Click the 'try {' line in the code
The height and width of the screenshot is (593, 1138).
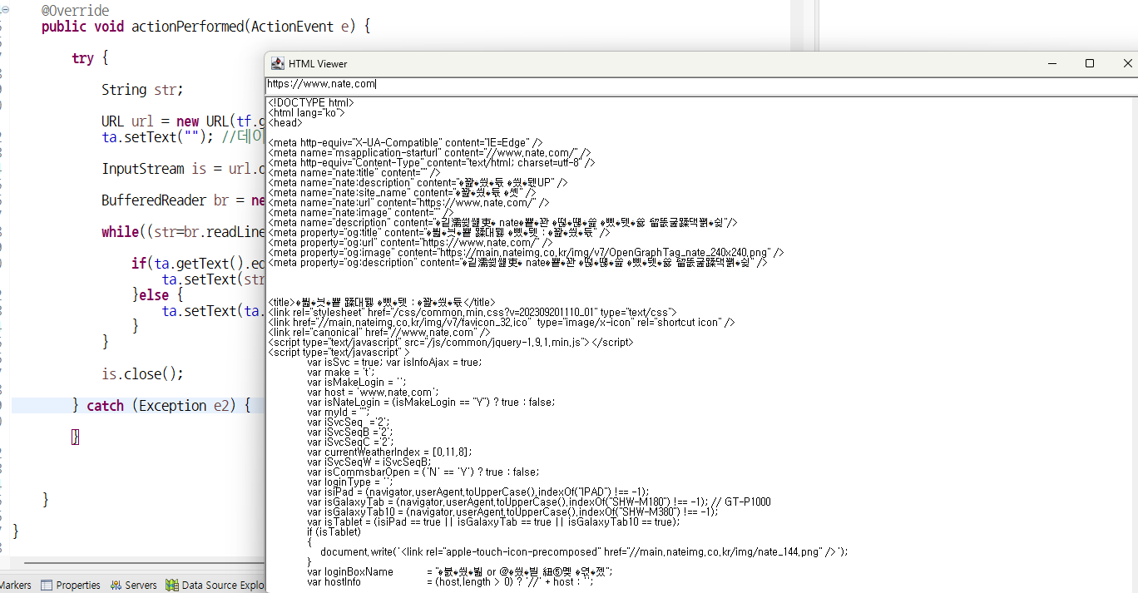(90, 58)
